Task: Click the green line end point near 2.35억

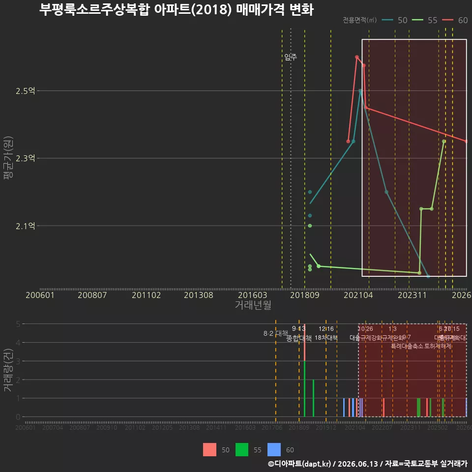Action: (443, 141)
